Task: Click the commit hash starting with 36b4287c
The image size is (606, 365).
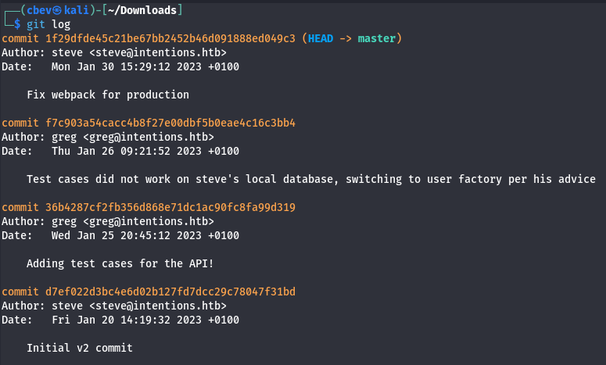Action: pos(170,207)
